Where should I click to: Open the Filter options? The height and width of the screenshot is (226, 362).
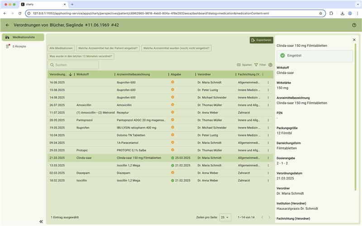click(260, 65)
